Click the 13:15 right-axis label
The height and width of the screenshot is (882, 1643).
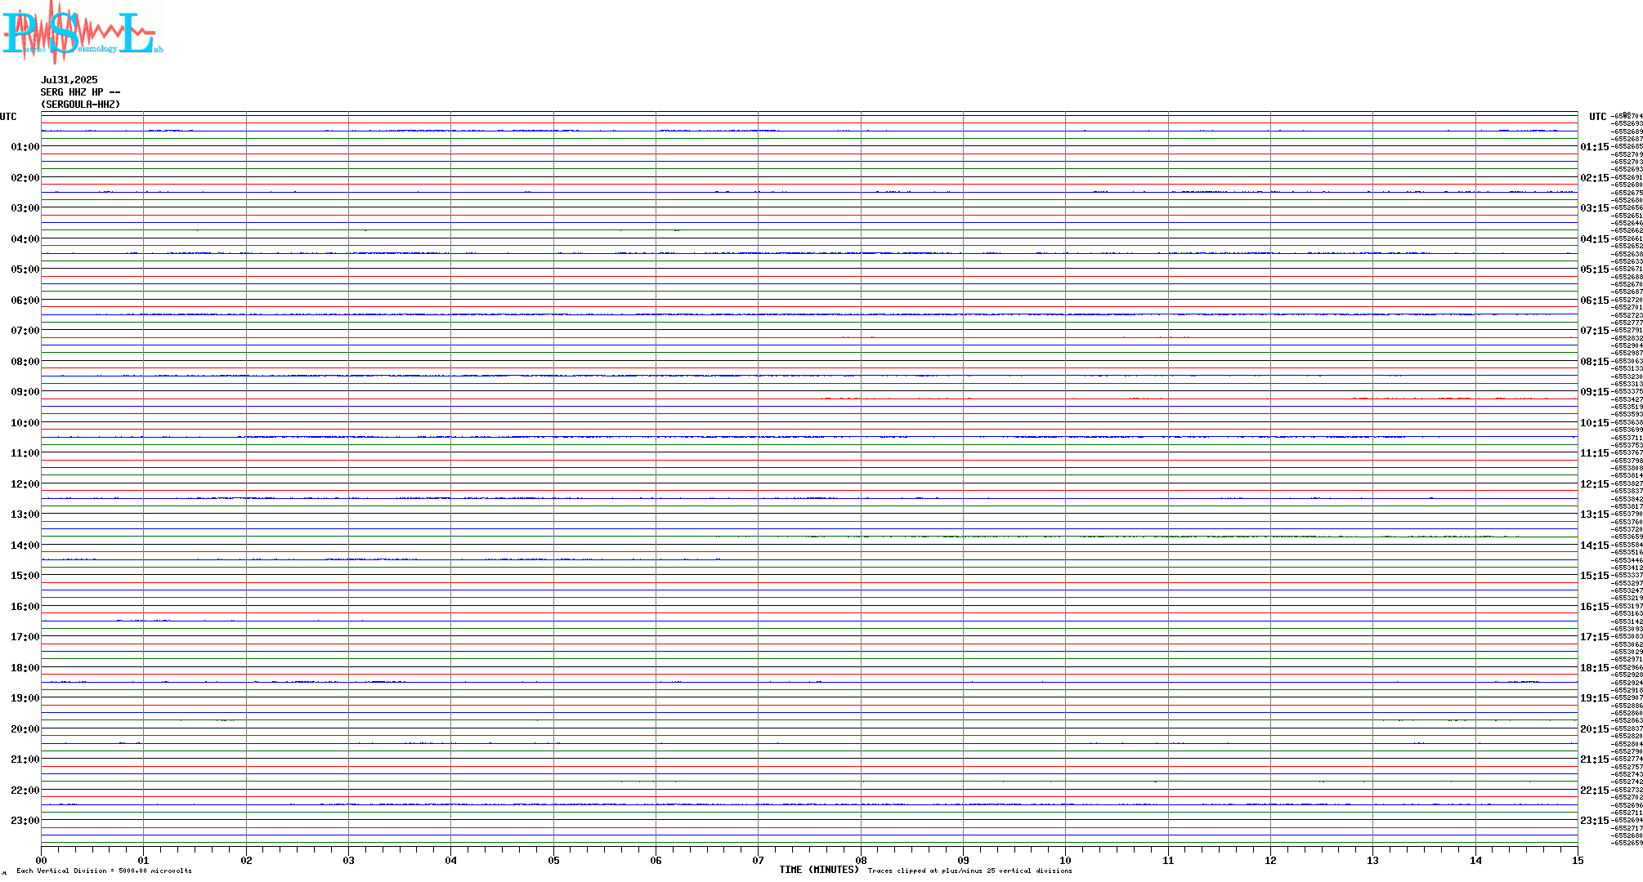point(1595,514)
